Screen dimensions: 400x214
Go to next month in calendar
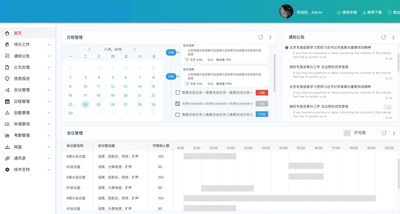(x=135, y=49)
